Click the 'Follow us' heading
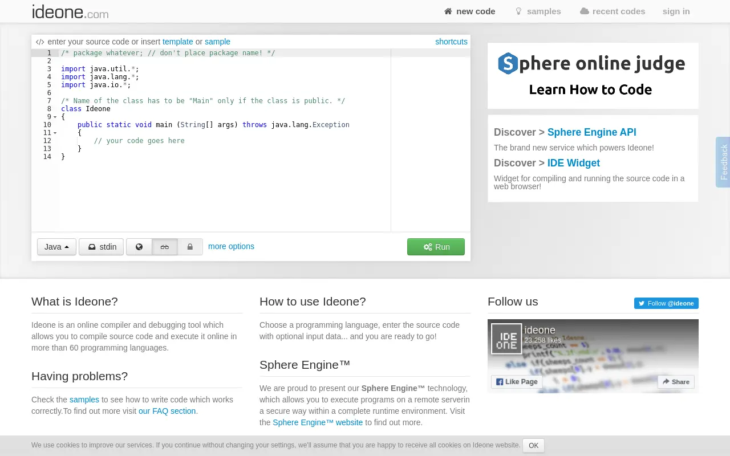 [x=513, y=302]
